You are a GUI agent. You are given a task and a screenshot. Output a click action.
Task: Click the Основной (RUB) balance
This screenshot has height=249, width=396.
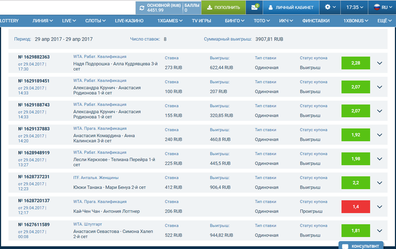tap(163, 8)
